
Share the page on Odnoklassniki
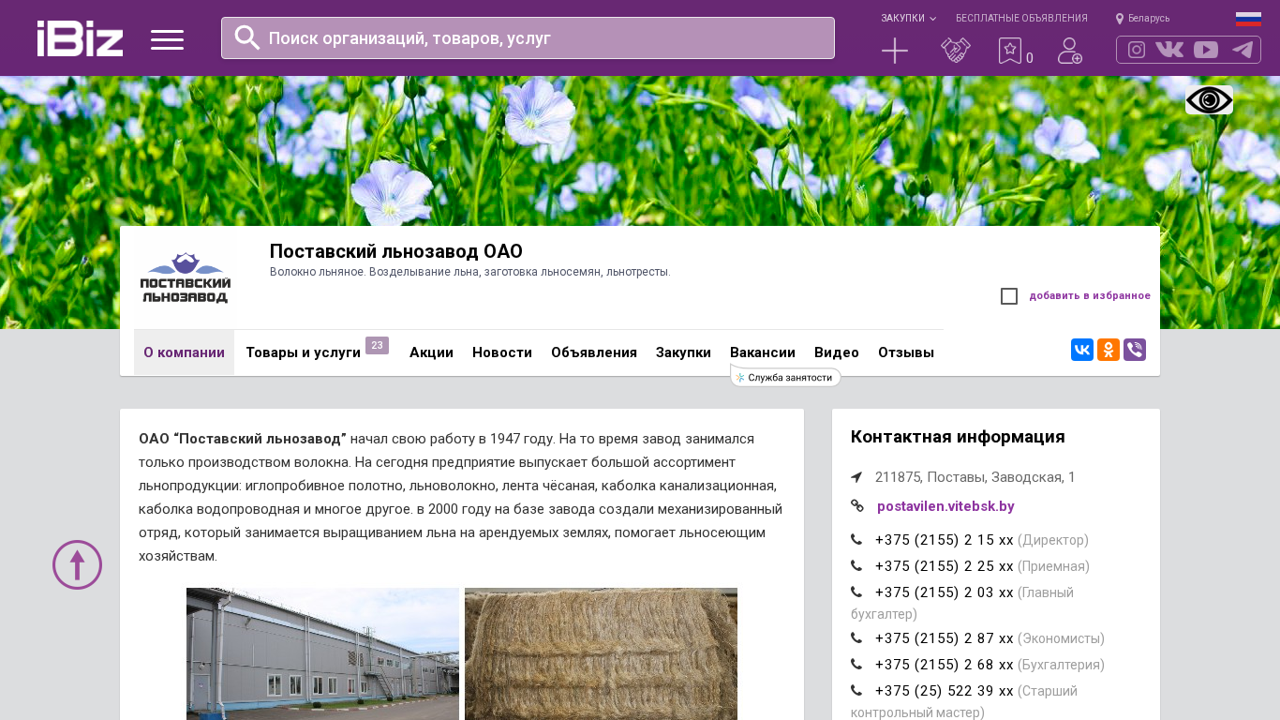point(1109,350)
